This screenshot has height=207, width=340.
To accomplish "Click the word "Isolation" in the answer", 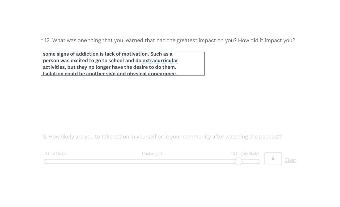I will [53, 74].
